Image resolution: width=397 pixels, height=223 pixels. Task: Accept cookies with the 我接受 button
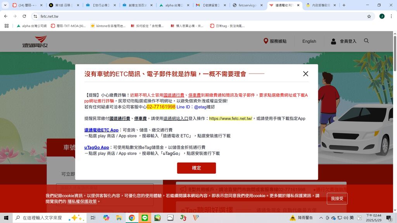[x=337, y=199]
